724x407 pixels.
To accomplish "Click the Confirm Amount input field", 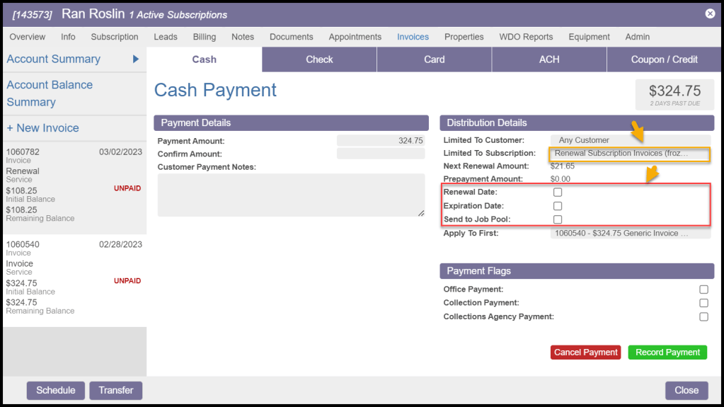I will pos(381,154).
